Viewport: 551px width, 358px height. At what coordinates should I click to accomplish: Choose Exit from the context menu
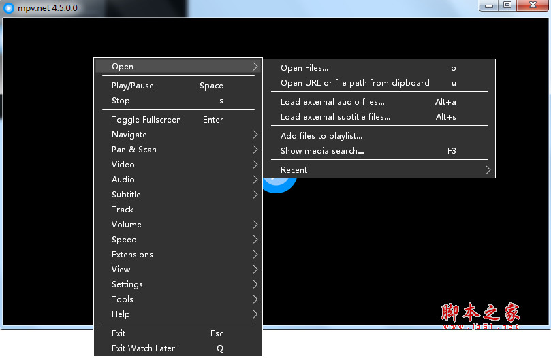(178, 333)
